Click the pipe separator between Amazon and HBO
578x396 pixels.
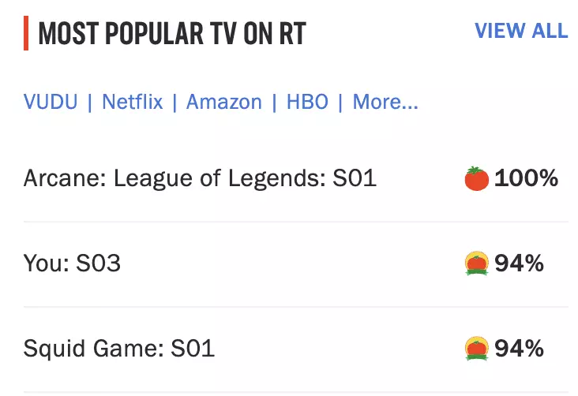274,102
